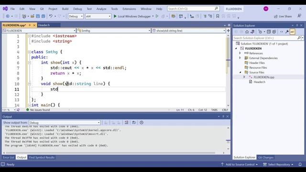Click the user account avatar
Screen dimensions: 306x172
[x=266, y=9]
